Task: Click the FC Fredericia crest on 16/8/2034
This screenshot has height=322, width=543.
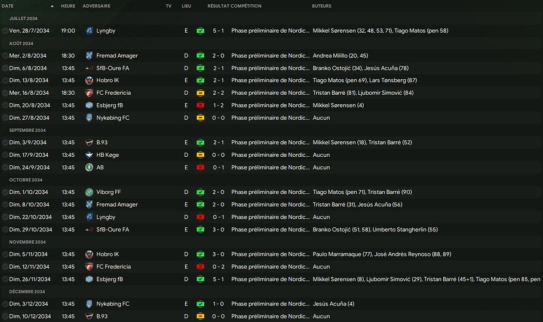Action: point(90,93)
